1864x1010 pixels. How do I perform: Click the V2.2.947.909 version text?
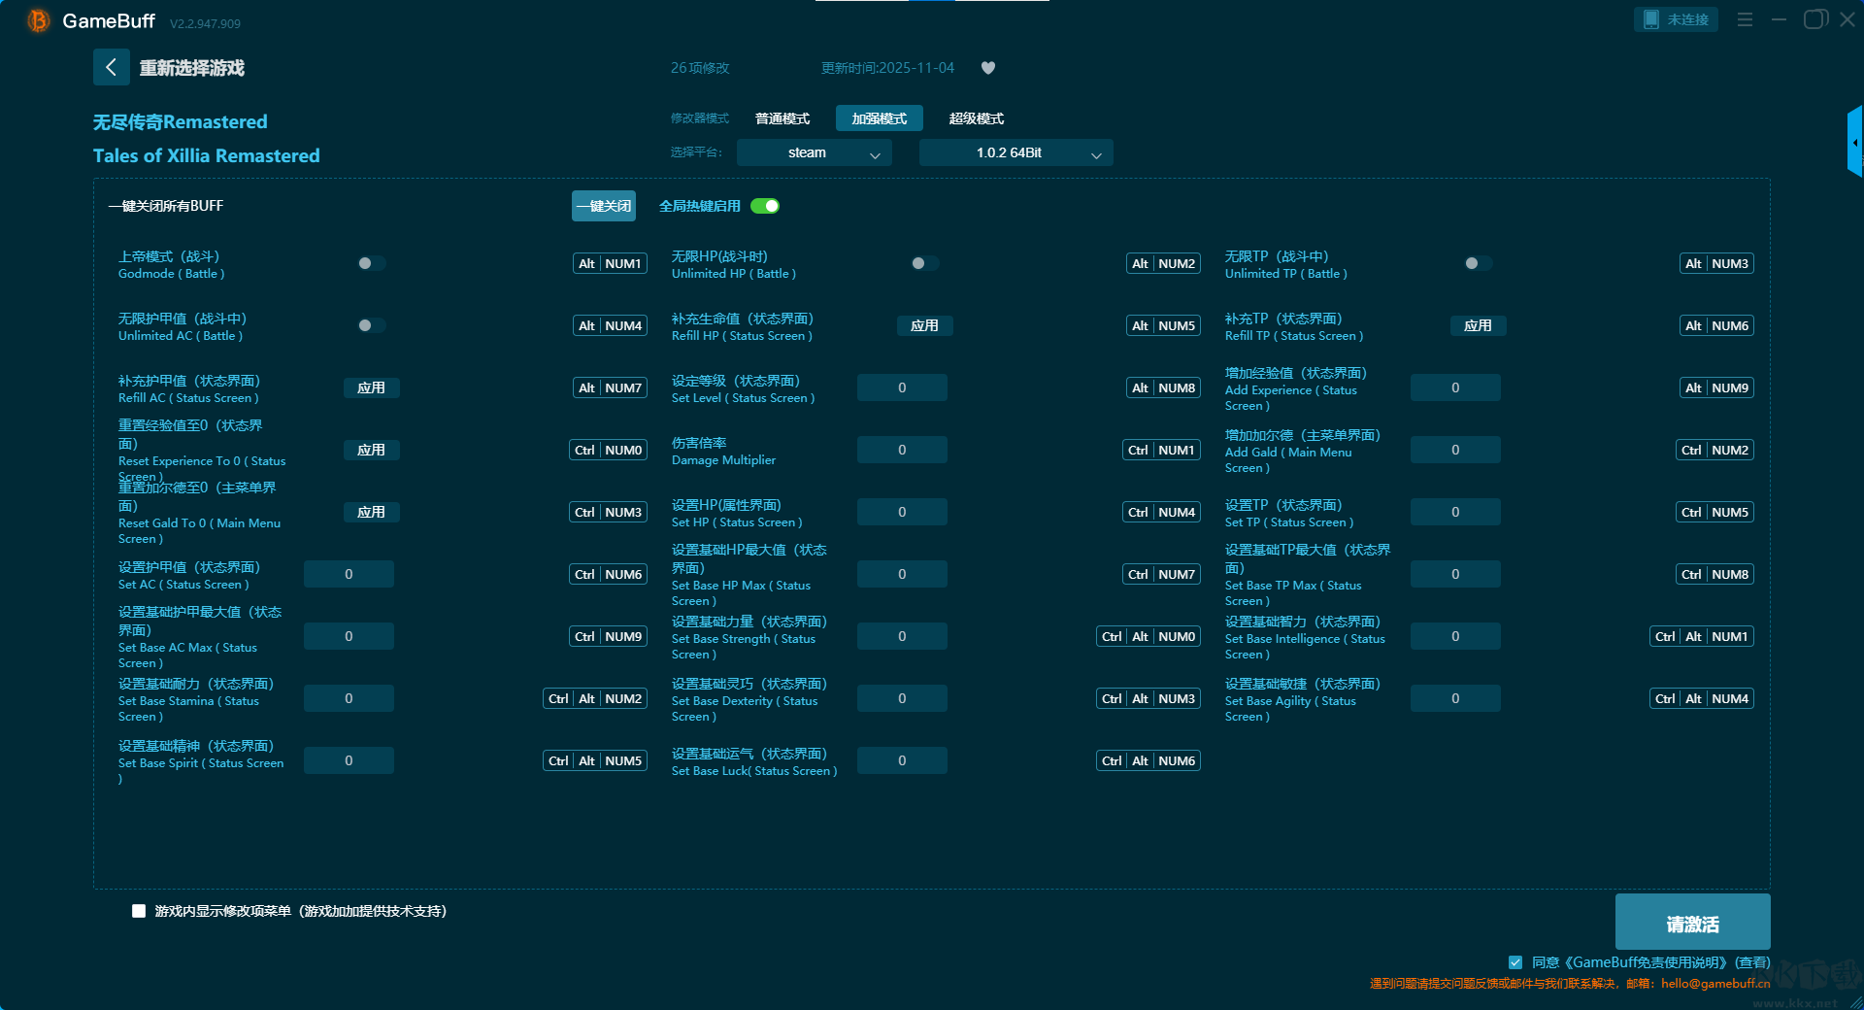[x=205, y=23]
